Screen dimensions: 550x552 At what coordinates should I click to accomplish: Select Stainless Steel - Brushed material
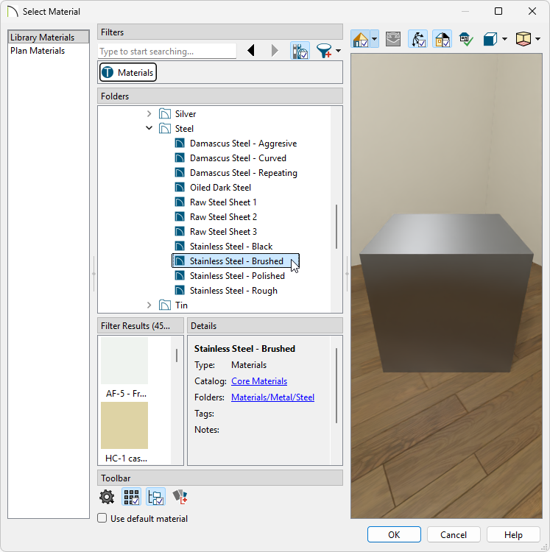(236, 261)
